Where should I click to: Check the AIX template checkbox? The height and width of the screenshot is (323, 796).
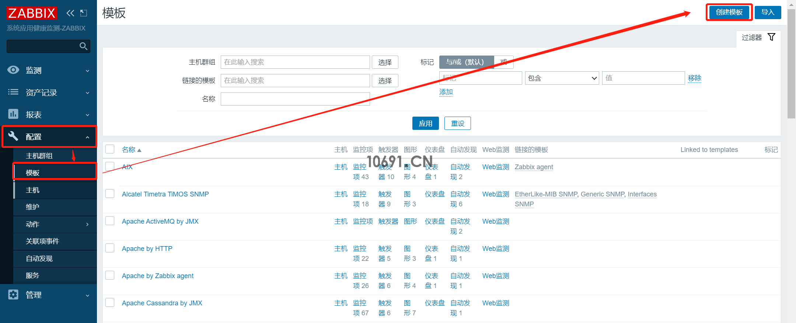(x=110, y=166)
